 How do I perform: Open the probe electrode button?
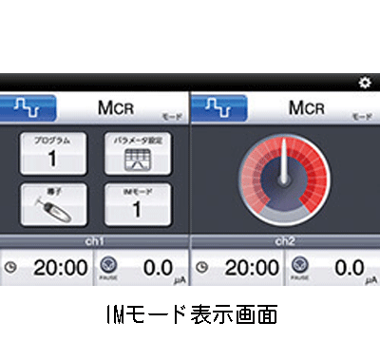[x=53, y=204]
